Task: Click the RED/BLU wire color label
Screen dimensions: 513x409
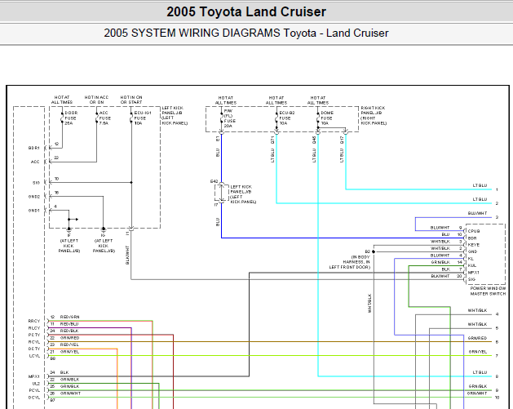Action: (x=69, y=324)
